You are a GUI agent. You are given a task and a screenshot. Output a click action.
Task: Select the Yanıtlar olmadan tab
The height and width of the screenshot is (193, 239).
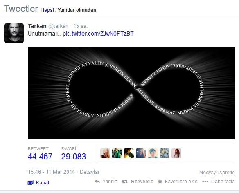(x=77, y=10)
